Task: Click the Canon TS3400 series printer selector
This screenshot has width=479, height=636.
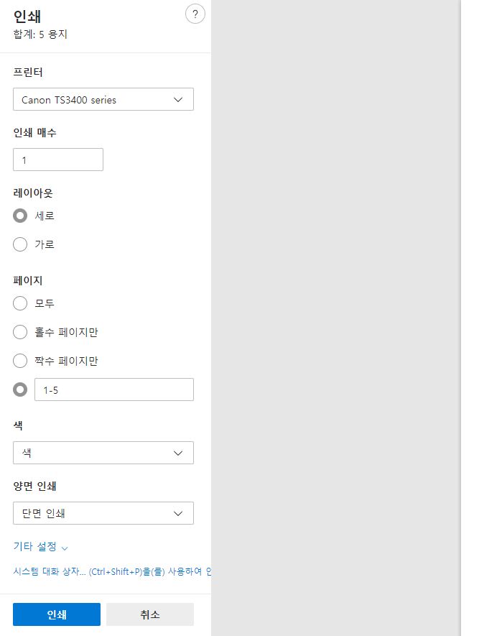Action: (103, 99)
